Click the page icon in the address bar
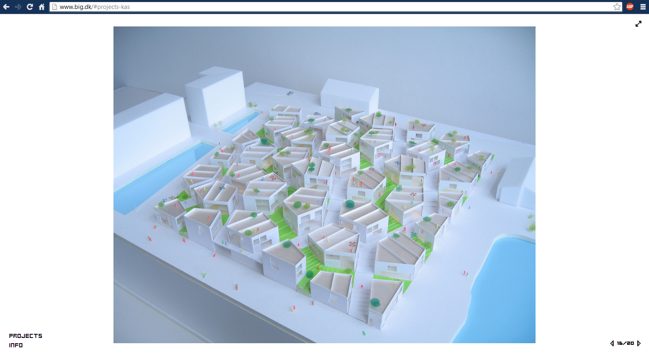The height and width of the screenshot is (355, 649). tap(54, 7)
